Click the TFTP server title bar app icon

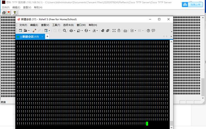point(4,2)
